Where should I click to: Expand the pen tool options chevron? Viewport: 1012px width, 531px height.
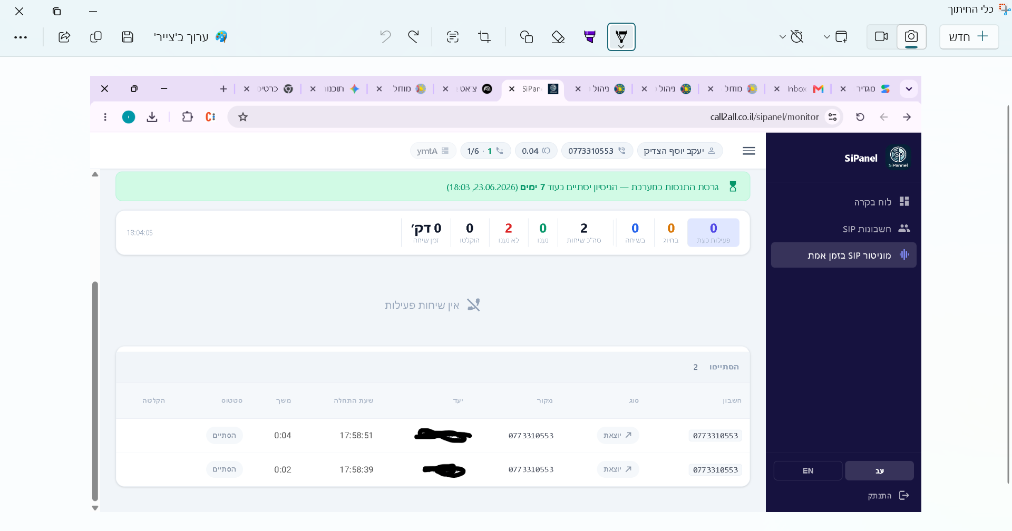pyautogui.click(x=621, y=47)
